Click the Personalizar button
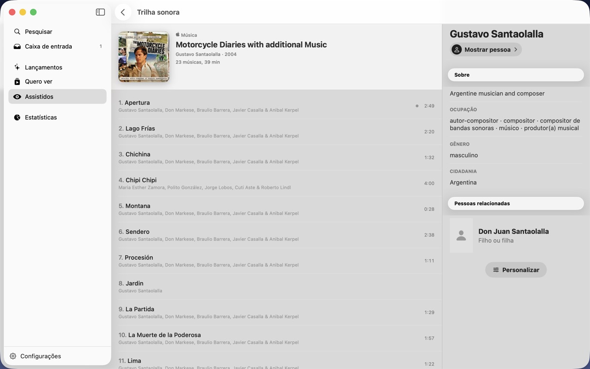590x369 pixels. click(516, 270)
